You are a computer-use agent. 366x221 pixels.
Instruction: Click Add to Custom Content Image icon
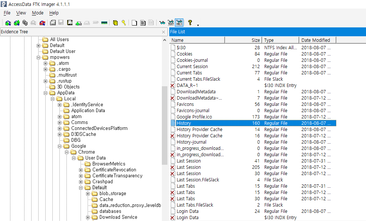pos(79,23)
